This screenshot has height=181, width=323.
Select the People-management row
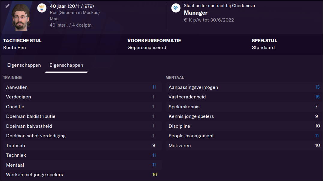244,136
